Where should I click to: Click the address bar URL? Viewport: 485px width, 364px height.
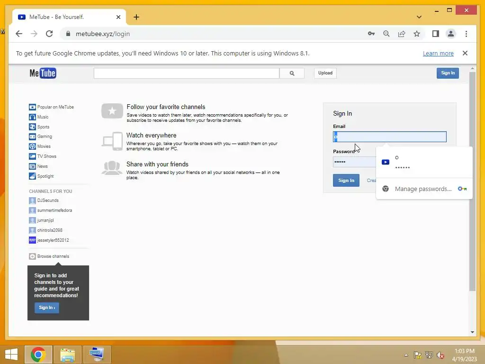(103, 34)
